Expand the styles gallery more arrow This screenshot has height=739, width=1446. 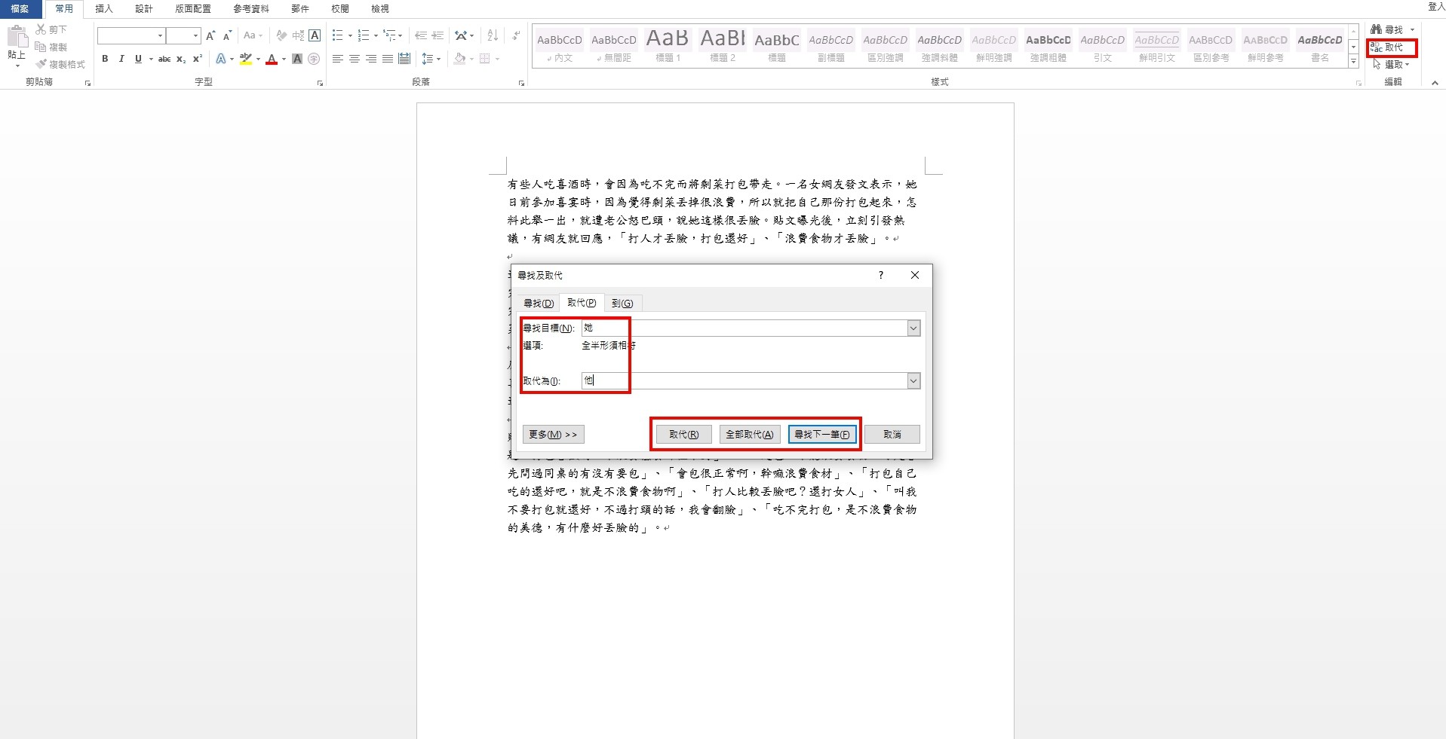[x=1354, y=62]
